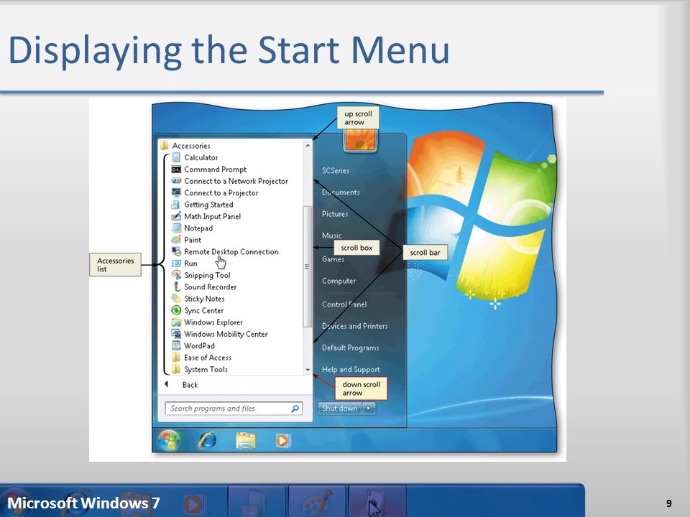Click the Connect to a Projector icon
Screen dimensions: 690x517
coord(177,192)
